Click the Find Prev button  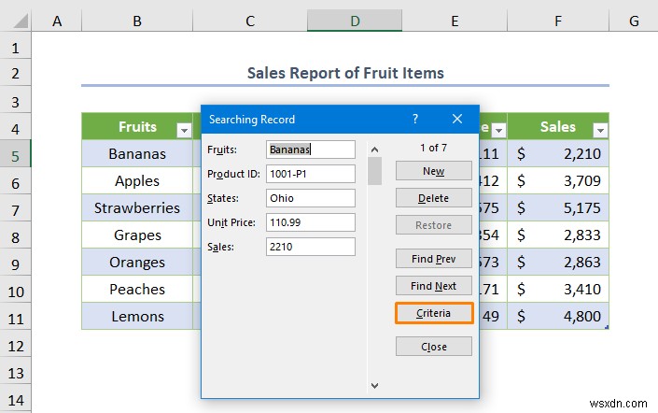pos(434,259)
